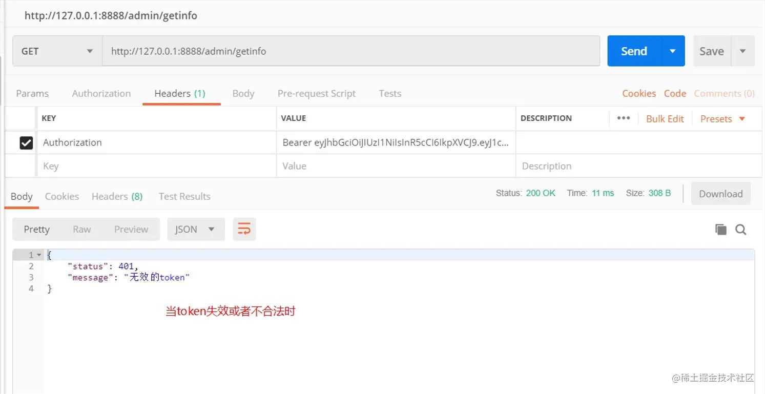The height and width of the screenshot is (394, 765).
Task: Open search in the response viewer
Action: tap(740, 229)
